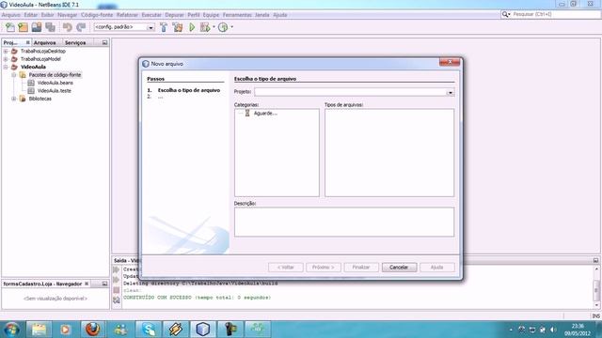This screenshot has width=602, height=338.
Task: Open the Arquivo menu
Action: [x=11, y=15]
